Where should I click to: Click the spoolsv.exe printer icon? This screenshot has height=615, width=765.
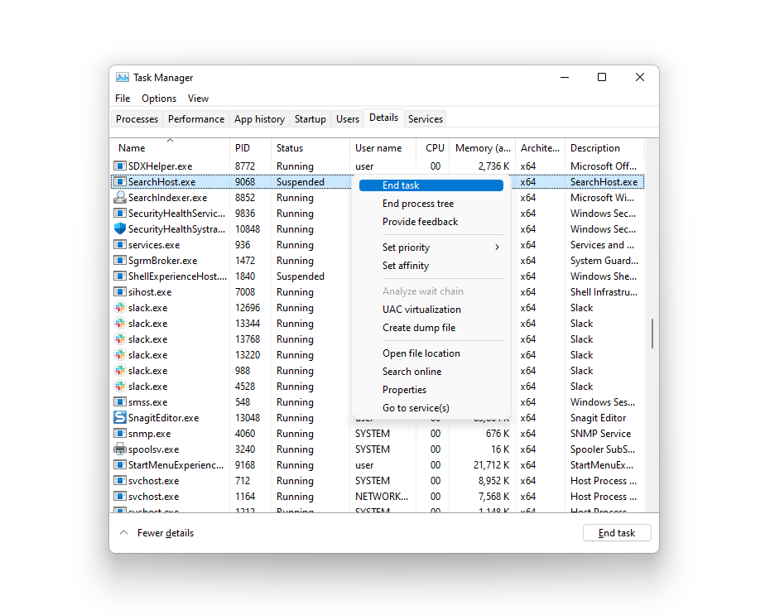(x=119, y=449)
